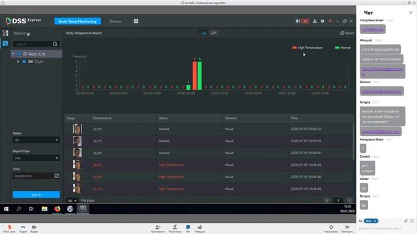
Task: Click the blue Search button
Action: 36,194
